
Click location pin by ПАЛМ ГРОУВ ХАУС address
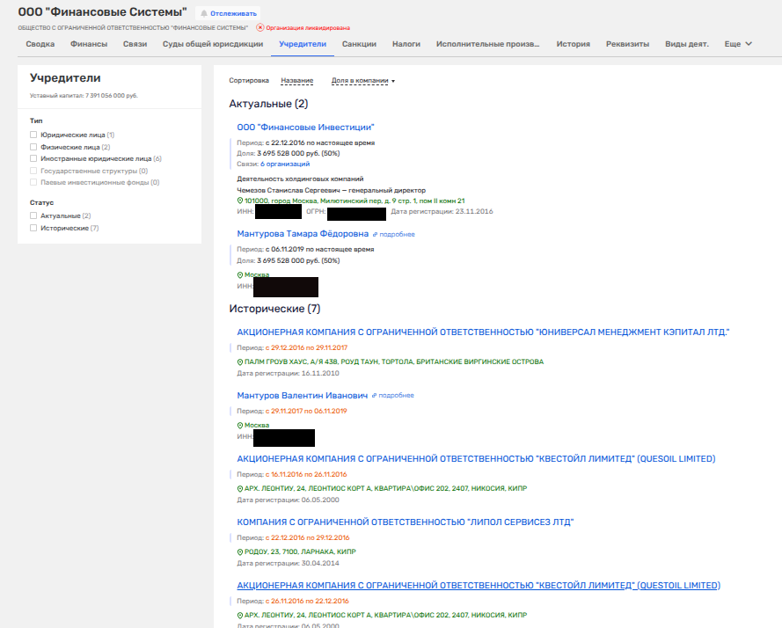(240, 361)
